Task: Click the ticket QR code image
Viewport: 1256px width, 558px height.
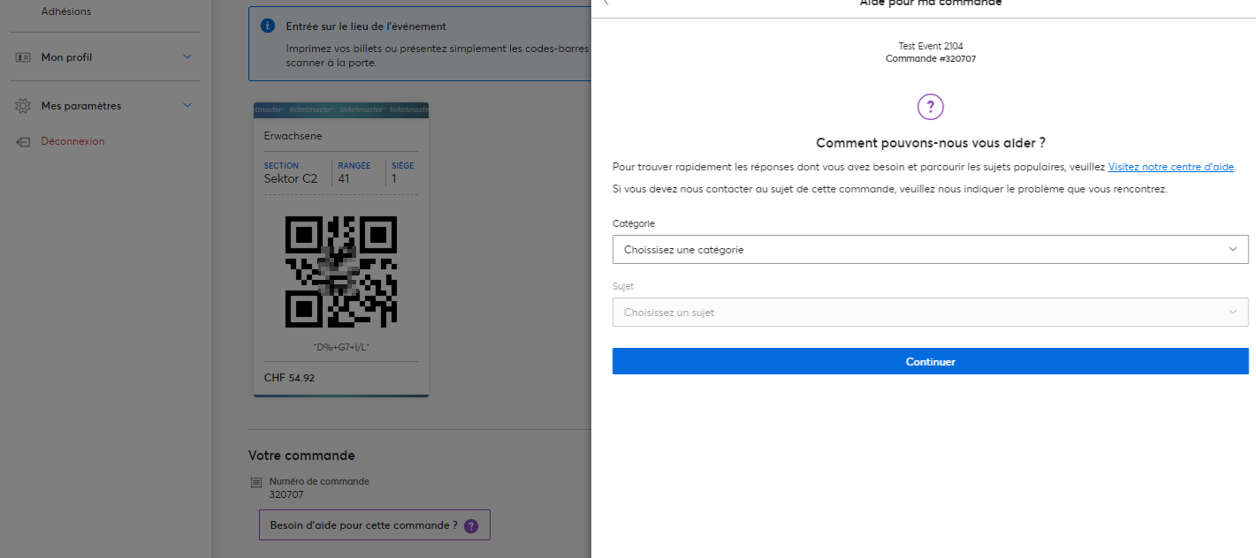Action: [341, 272]
